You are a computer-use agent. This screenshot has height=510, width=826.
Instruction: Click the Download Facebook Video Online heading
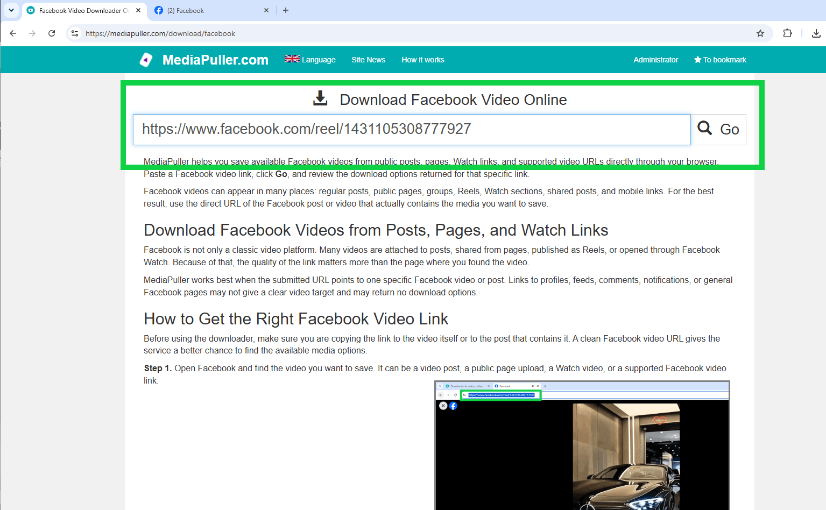click(453, 100)
